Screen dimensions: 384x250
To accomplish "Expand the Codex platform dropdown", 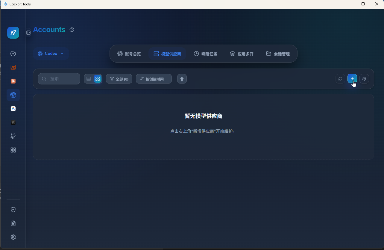I will [x=51, y=54].
